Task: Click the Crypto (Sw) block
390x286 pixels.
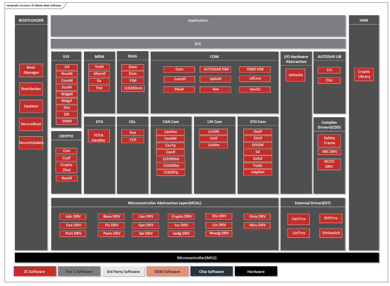Action: point(66,167)
